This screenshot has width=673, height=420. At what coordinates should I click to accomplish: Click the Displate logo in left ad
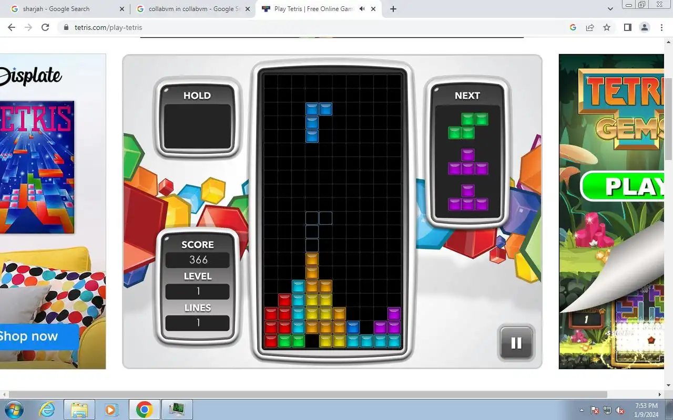click(x=31, y=77)
